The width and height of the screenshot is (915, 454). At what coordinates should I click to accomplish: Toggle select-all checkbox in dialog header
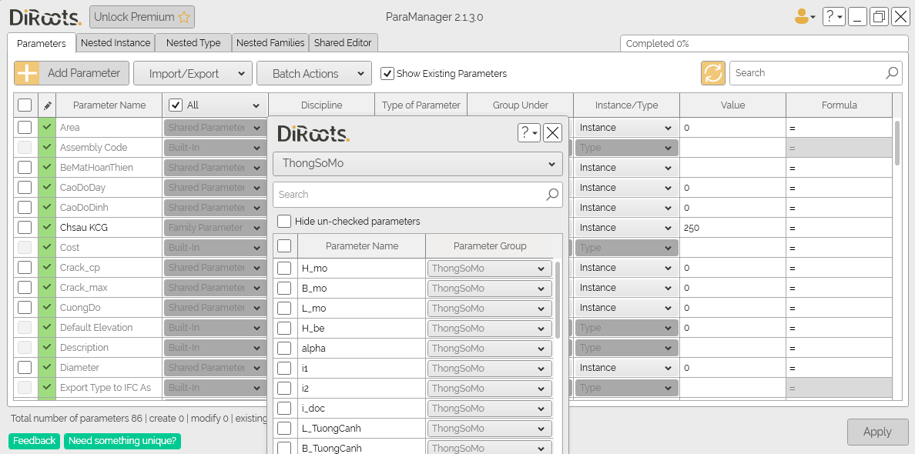click(x=284, y=246)
